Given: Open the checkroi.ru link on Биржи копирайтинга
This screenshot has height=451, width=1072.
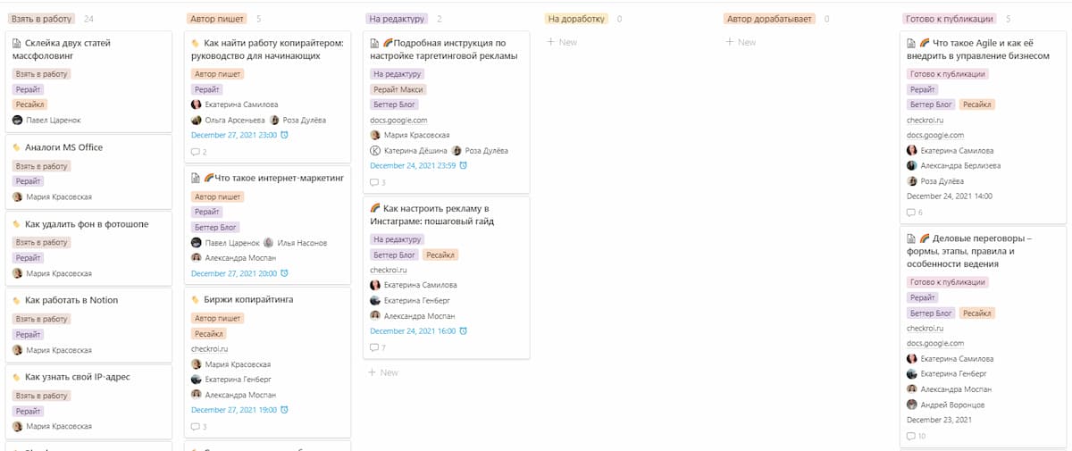Looking at the screenshot, I should coord(210,349).
